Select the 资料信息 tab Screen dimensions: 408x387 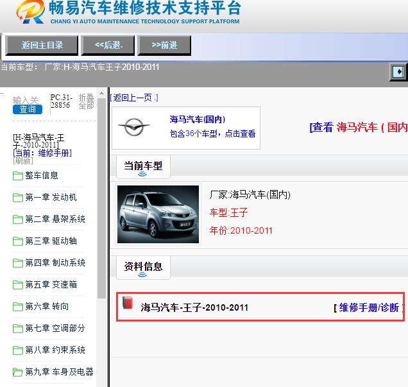click(143, 268)
